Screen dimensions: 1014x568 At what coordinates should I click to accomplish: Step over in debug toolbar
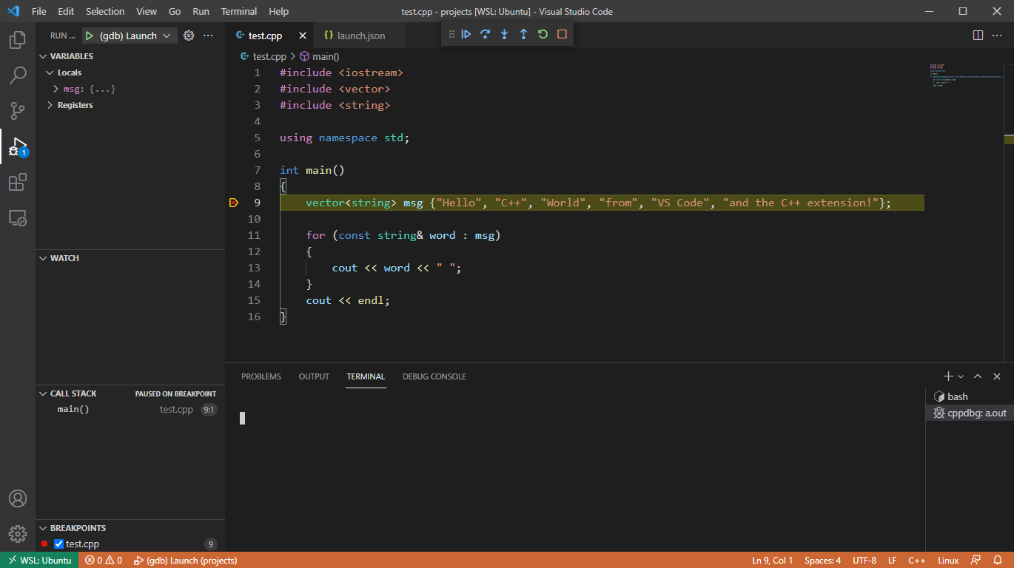[486, 34]
